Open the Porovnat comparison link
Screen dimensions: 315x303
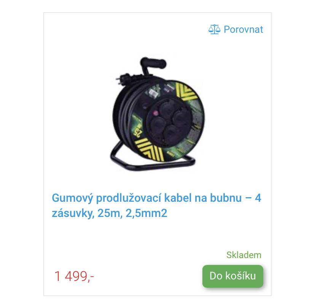coord(235,29)
